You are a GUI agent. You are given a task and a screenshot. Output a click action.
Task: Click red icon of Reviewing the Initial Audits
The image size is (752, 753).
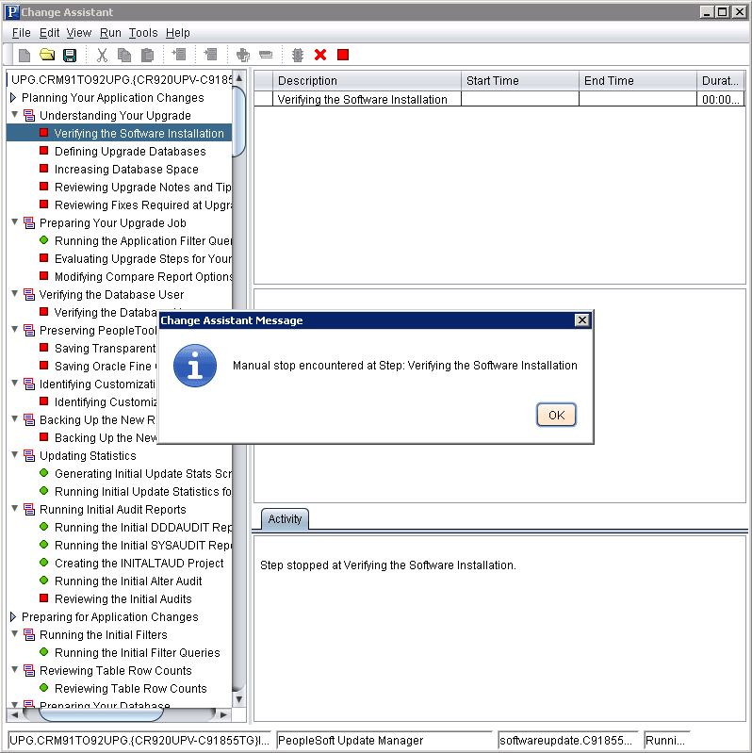[x=43, y=598]
